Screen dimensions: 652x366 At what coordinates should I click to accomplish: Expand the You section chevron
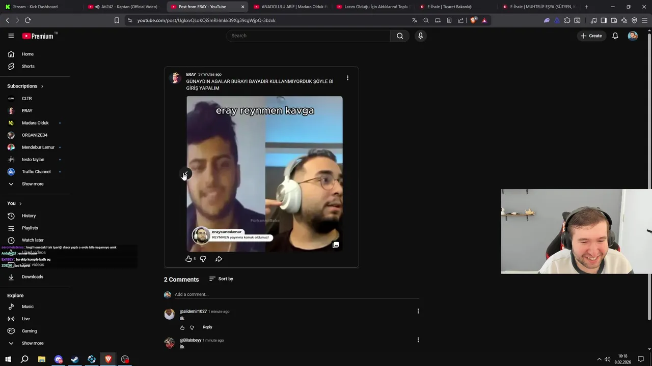(20, 203)
